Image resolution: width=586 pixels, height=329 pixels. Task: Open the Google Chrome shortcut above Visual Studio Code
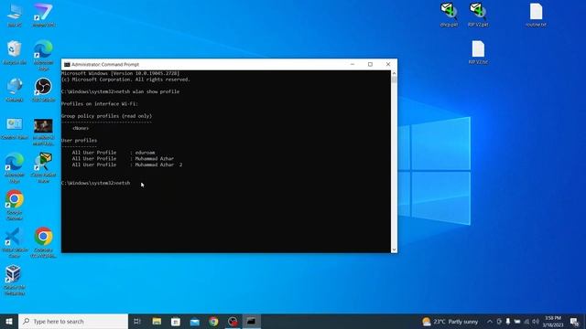pos(15,205)
